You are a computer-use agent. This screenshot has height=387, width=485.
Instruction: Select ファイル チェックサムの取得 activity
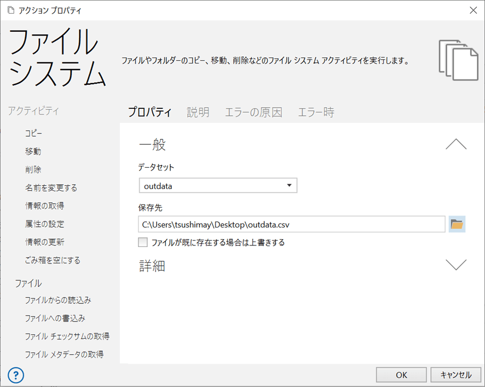click(x=67, y=336)
